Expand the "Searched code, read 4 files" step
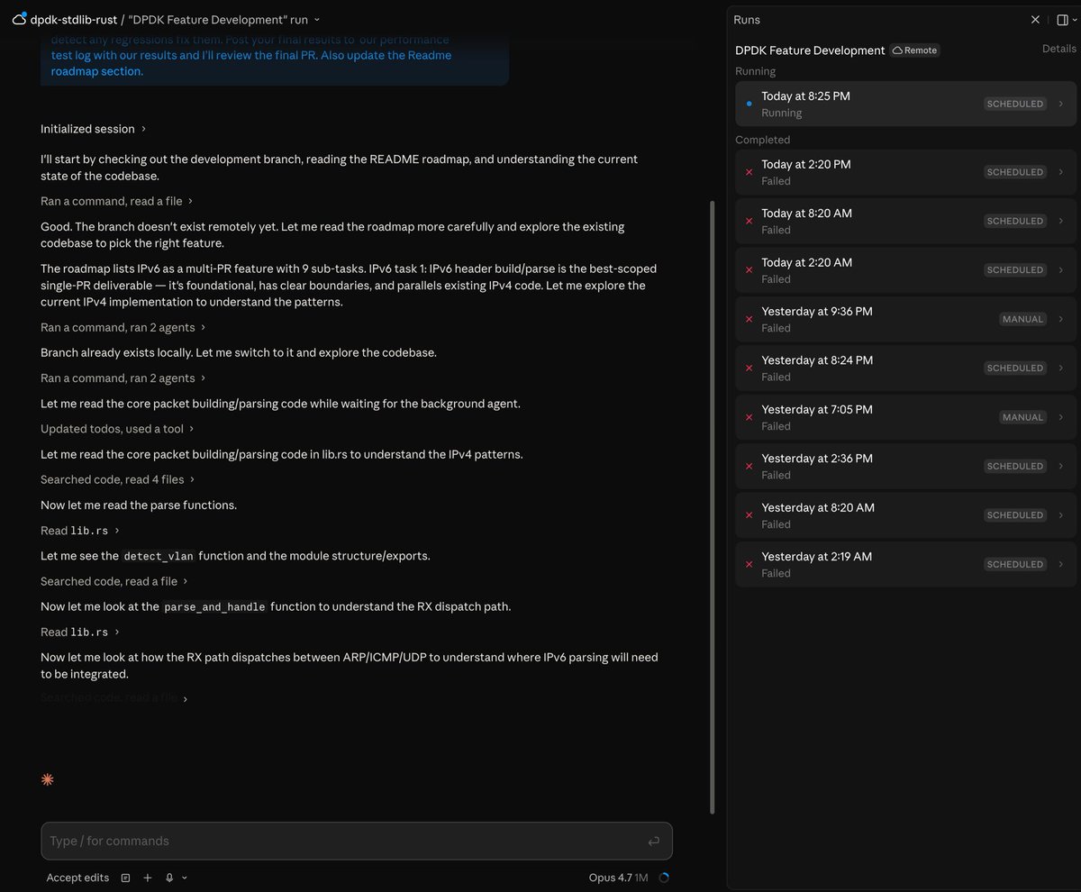1081x892 pixels. click(117, 479)
